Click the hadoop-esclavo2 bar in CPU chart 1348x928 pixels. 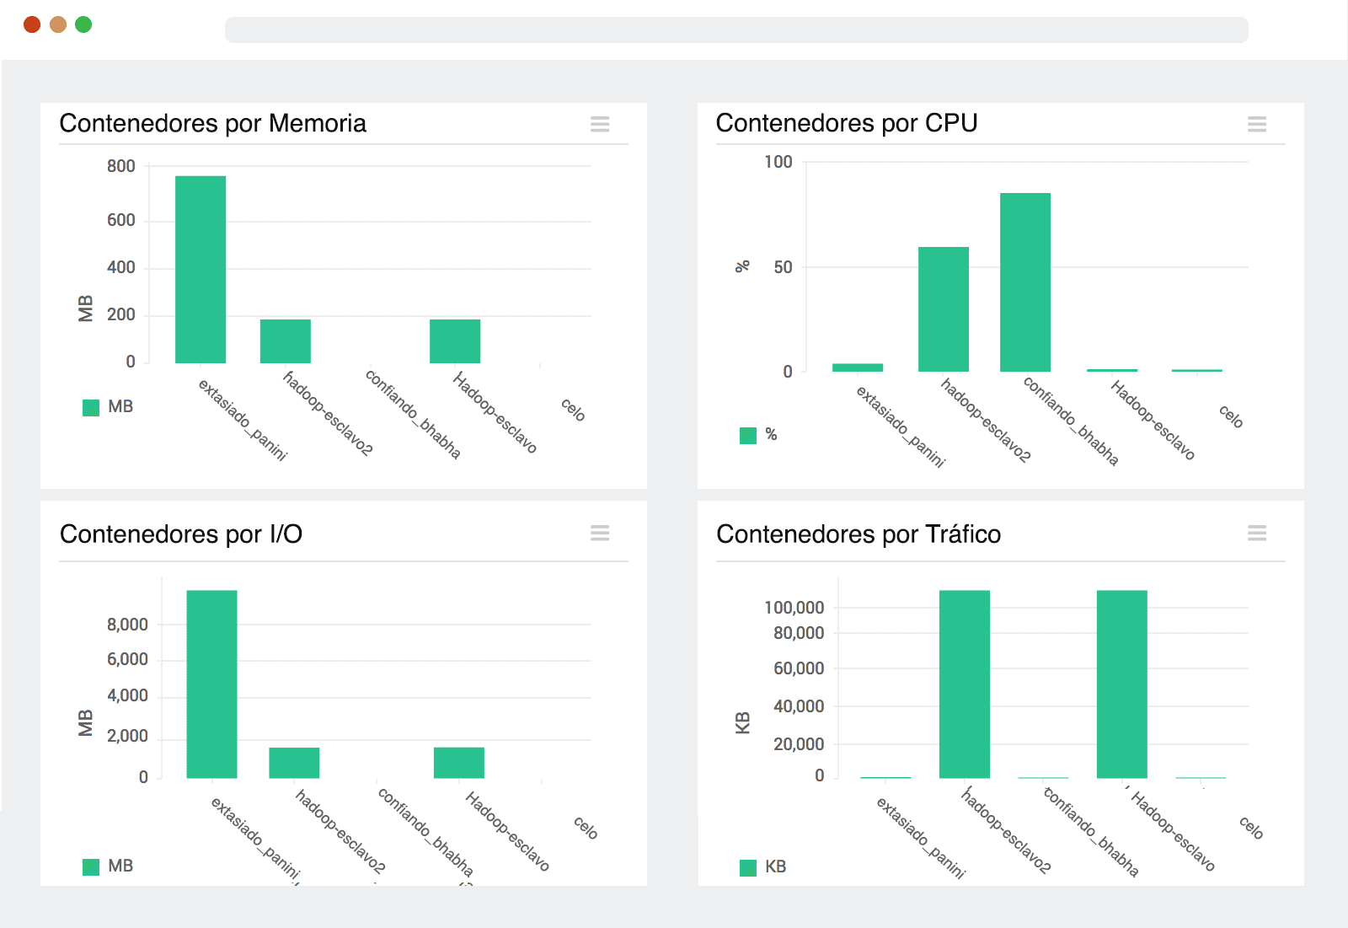click(944, 309)
